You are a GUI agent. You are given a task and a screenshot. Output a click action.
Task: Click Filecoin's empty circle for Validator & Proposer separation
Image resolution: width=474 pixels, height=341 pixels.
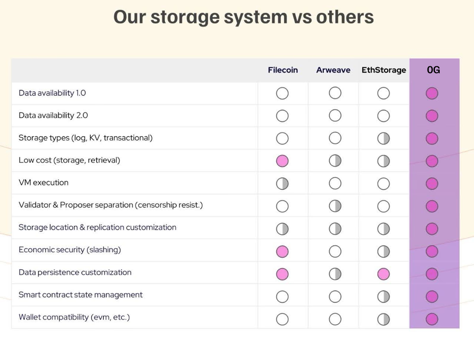tap(282, 206)
